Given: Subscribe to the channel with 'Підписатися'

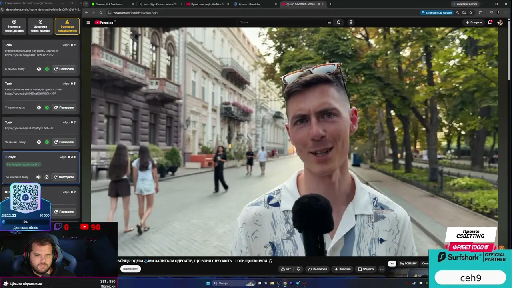Looking at the screenshot, I should [x=130, y=269].
